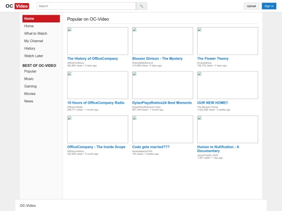The height and width of the screenshot is (211, 282).
Task: Open the plain Home link under red header
Action: click(x=29, y=26)
